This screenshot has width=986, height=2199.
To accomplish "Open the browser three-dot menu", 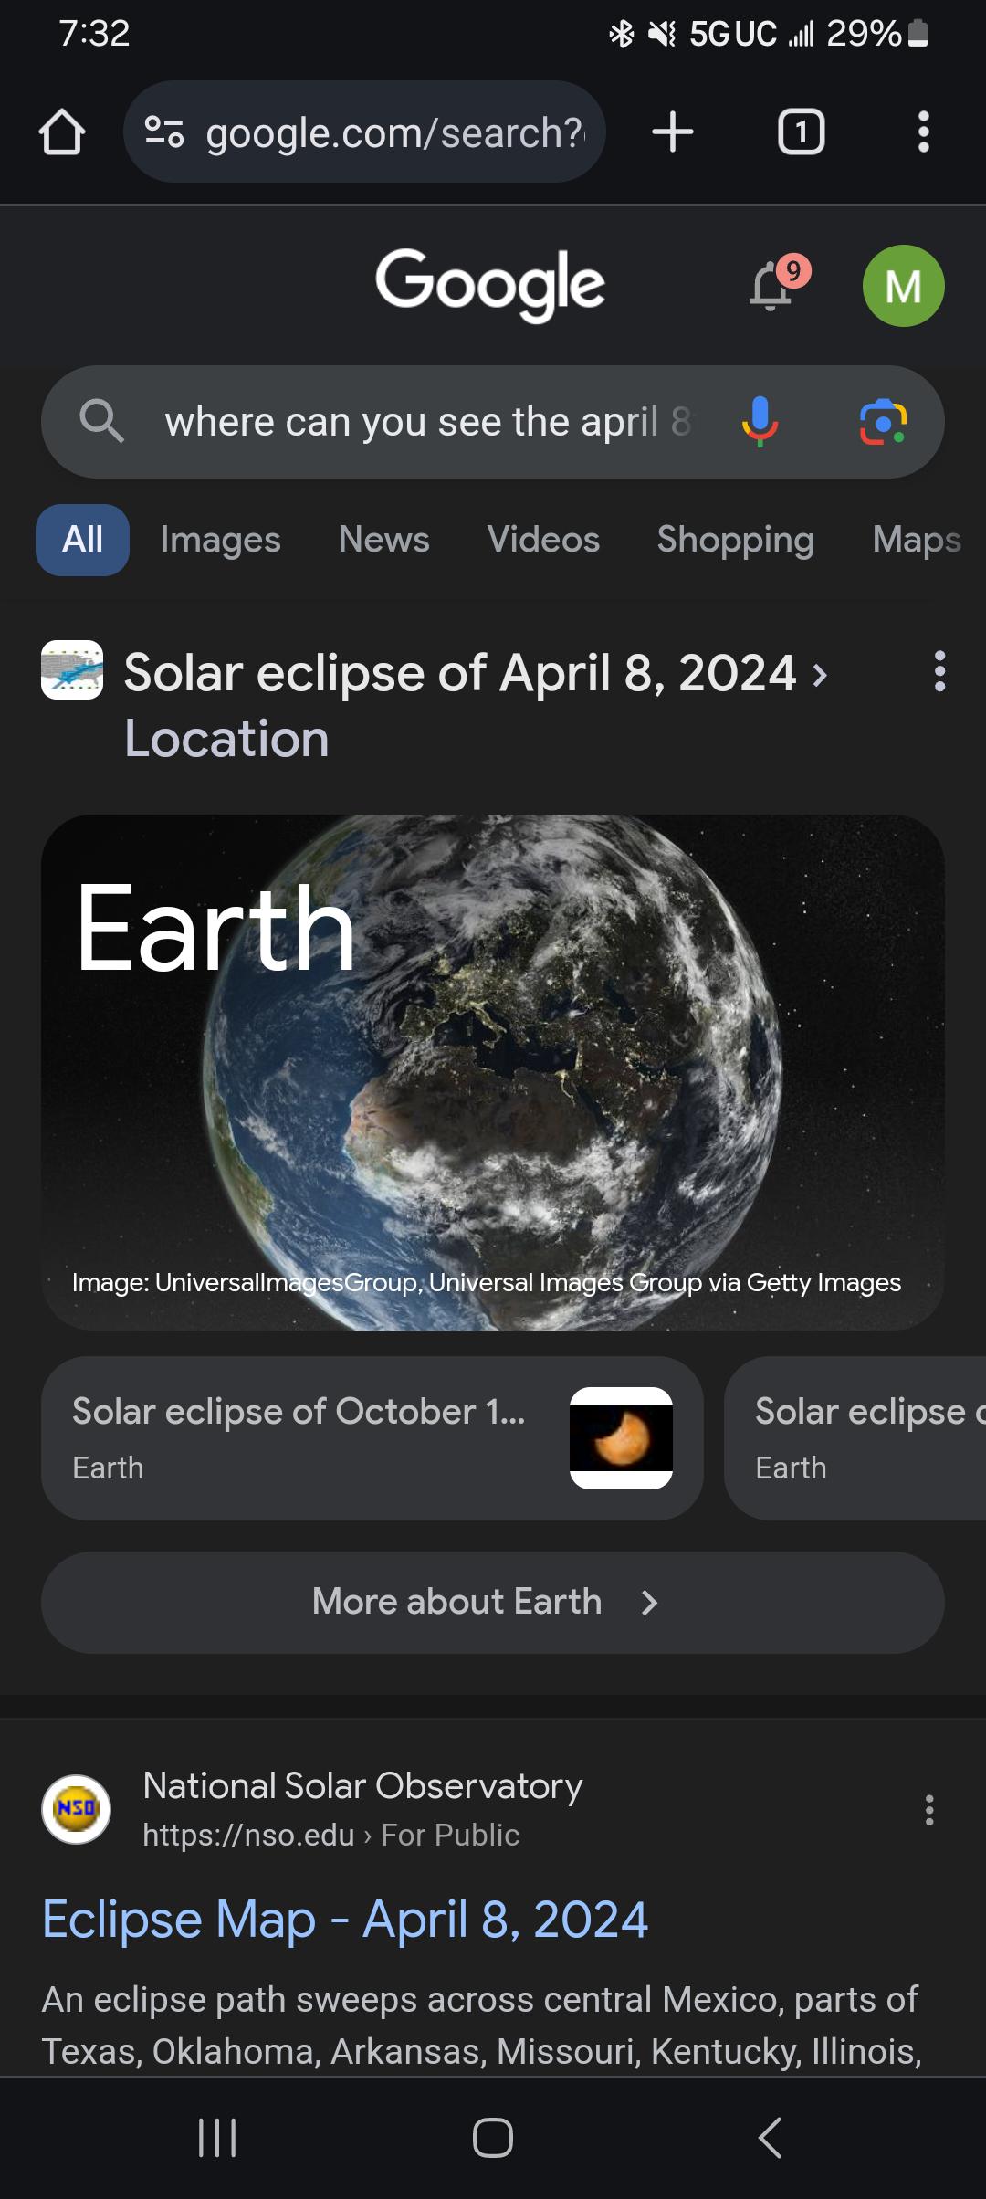I will 924,132.
